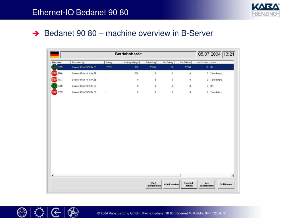Screen dimensions: 291x218
Task: Click machine number 7777
Action: click(x=60, y=80)
